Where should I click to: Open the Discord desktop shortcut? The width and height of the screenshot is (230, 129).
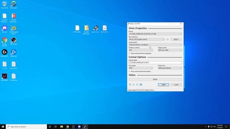(5, 29)
